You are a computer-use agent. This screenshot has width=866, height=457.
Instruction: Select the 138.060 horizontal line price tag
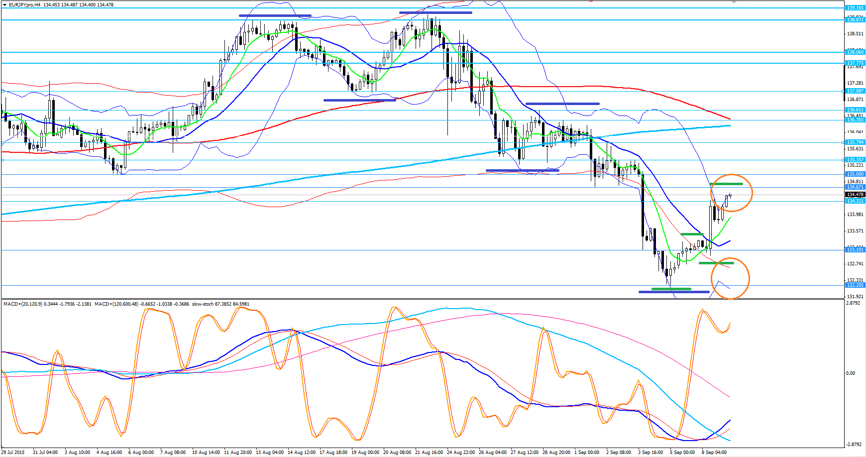tap(855, 52)
